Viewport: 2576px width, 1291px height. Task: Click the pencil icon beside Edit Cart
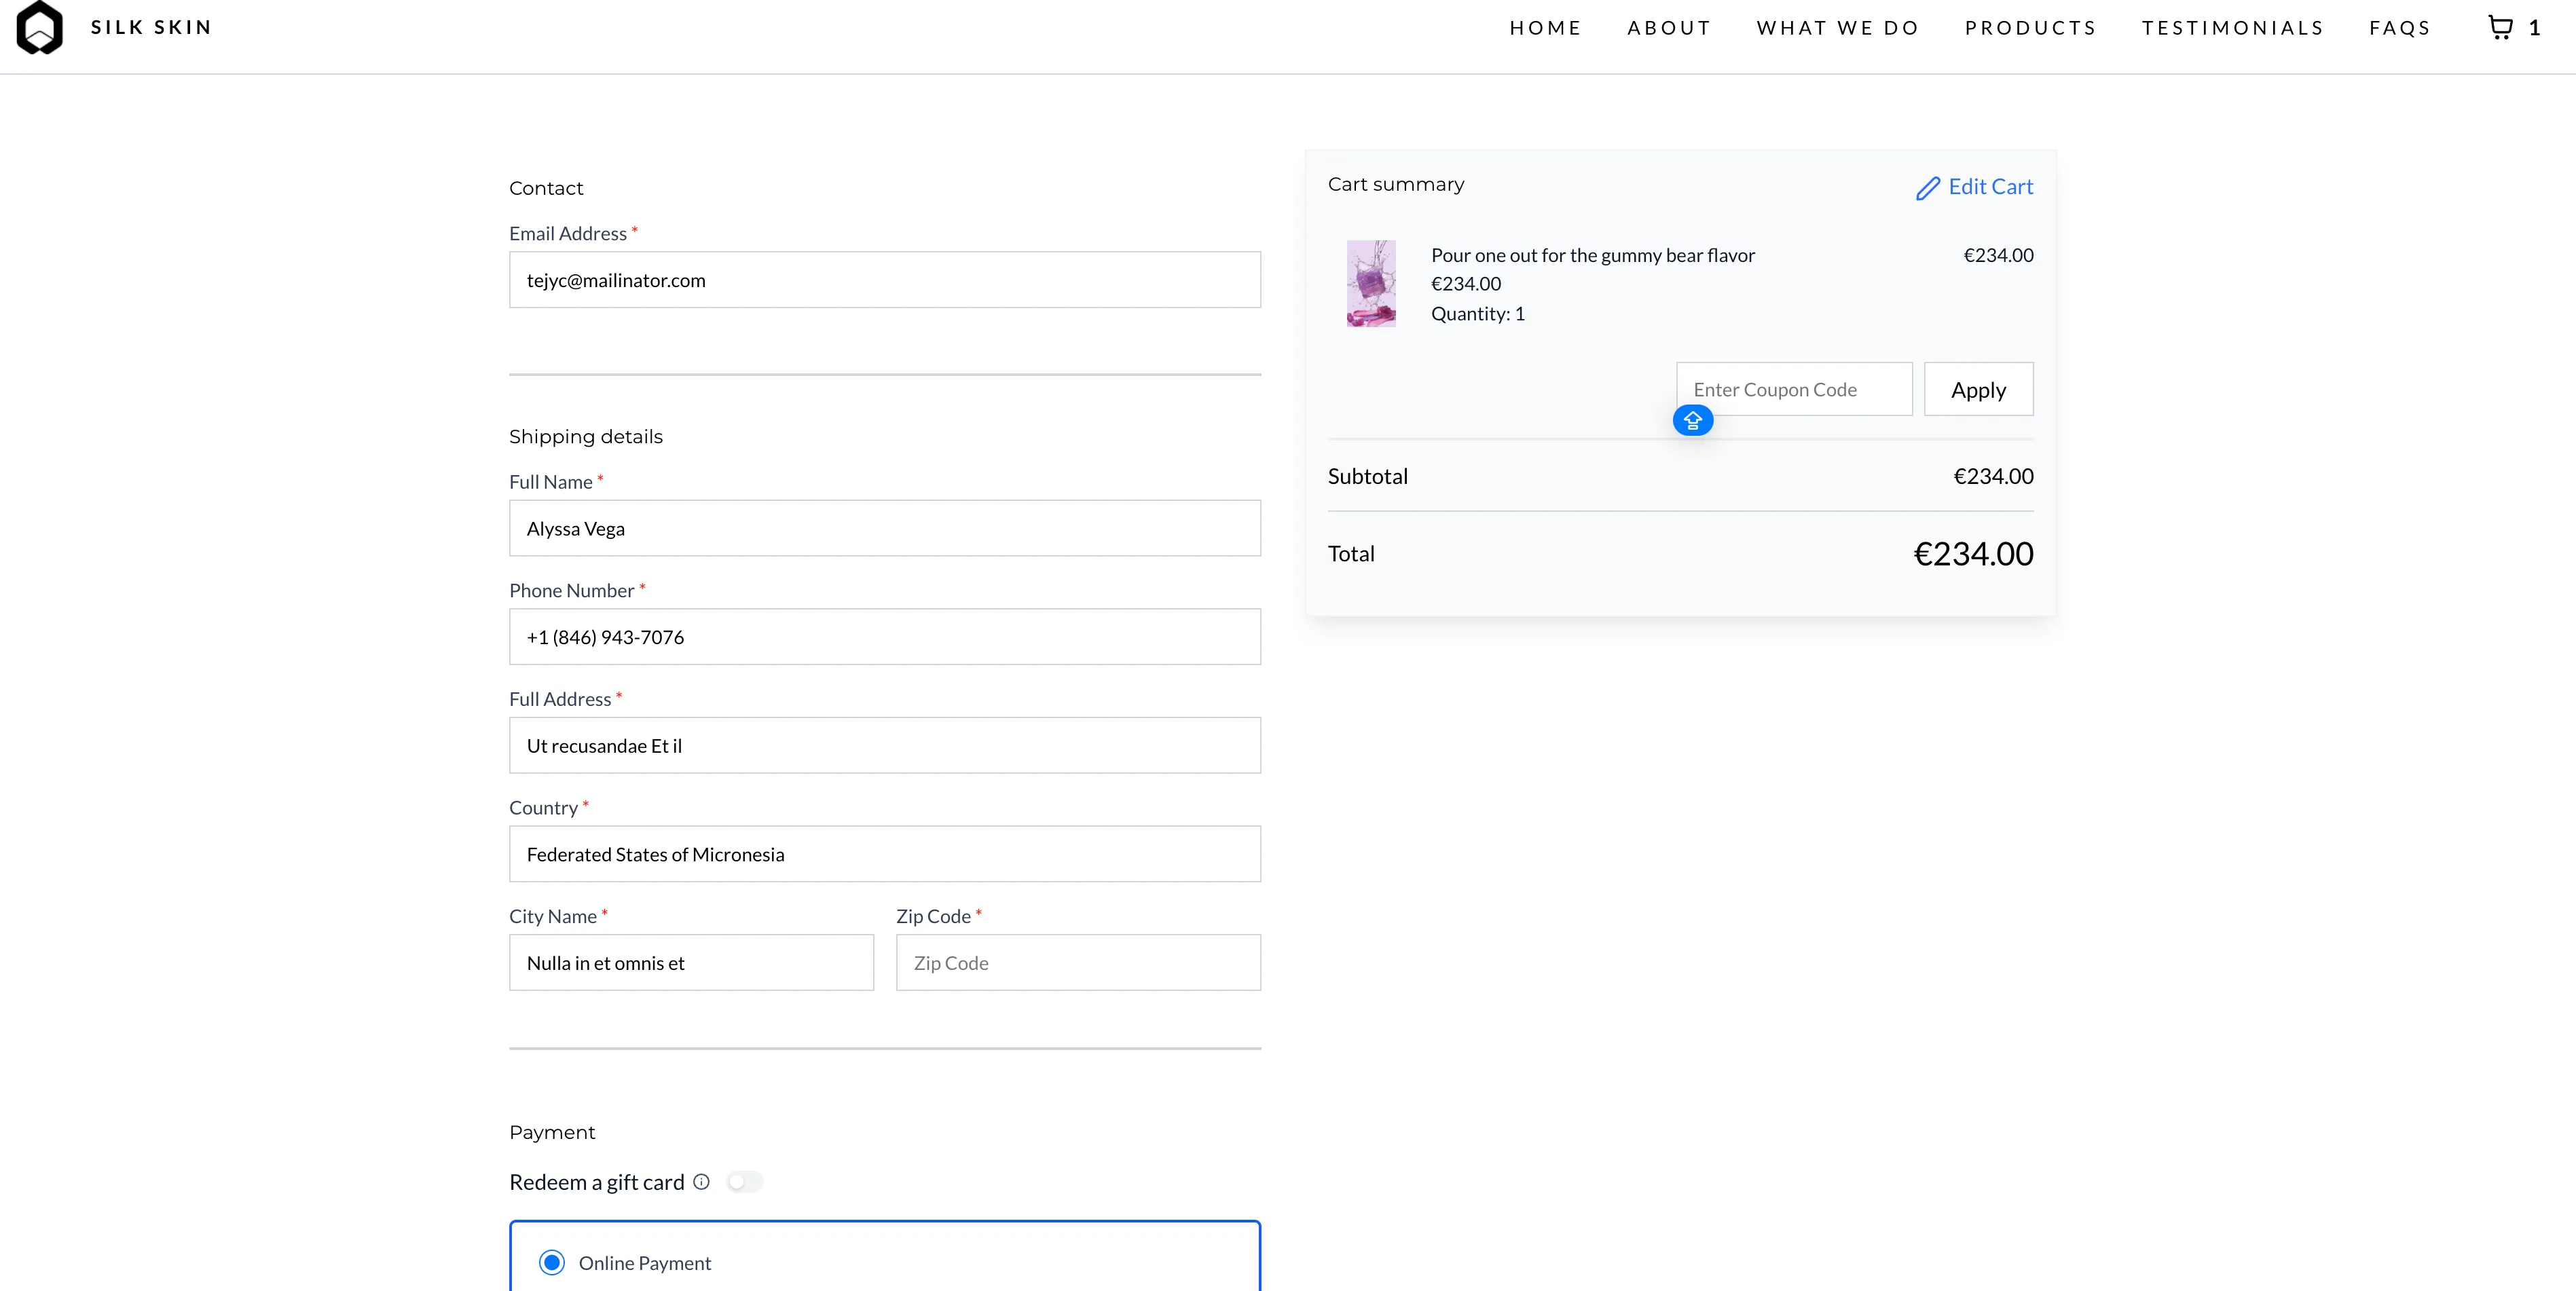click(1927, 188)
